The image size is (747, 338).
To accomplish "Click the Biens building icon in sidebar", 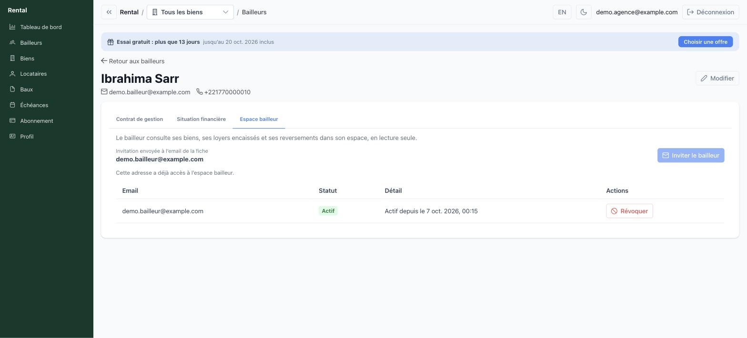I will click(x=12, y=58).
